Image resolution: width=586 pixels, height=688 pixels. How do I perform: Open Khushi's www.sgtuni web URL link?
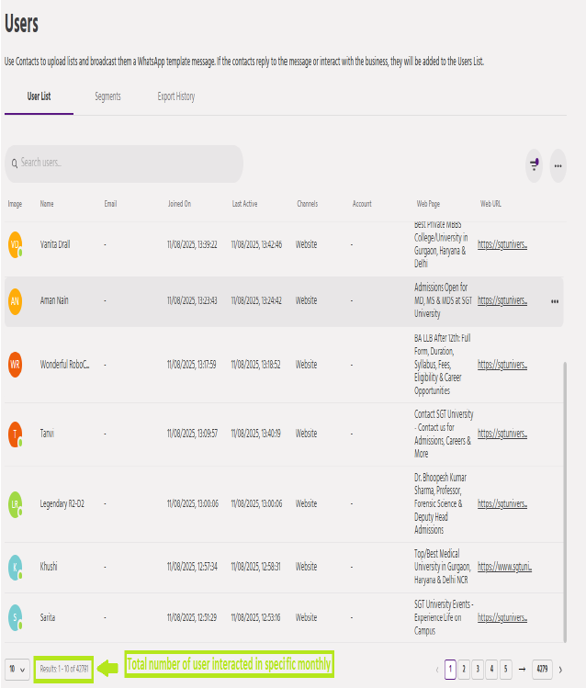coord(504,567)
